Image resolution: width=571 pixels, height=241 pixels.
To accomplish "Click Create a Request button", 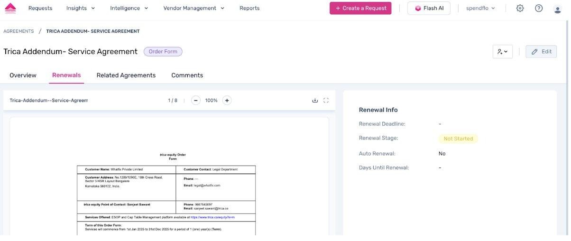I will [x=360, y=8].
